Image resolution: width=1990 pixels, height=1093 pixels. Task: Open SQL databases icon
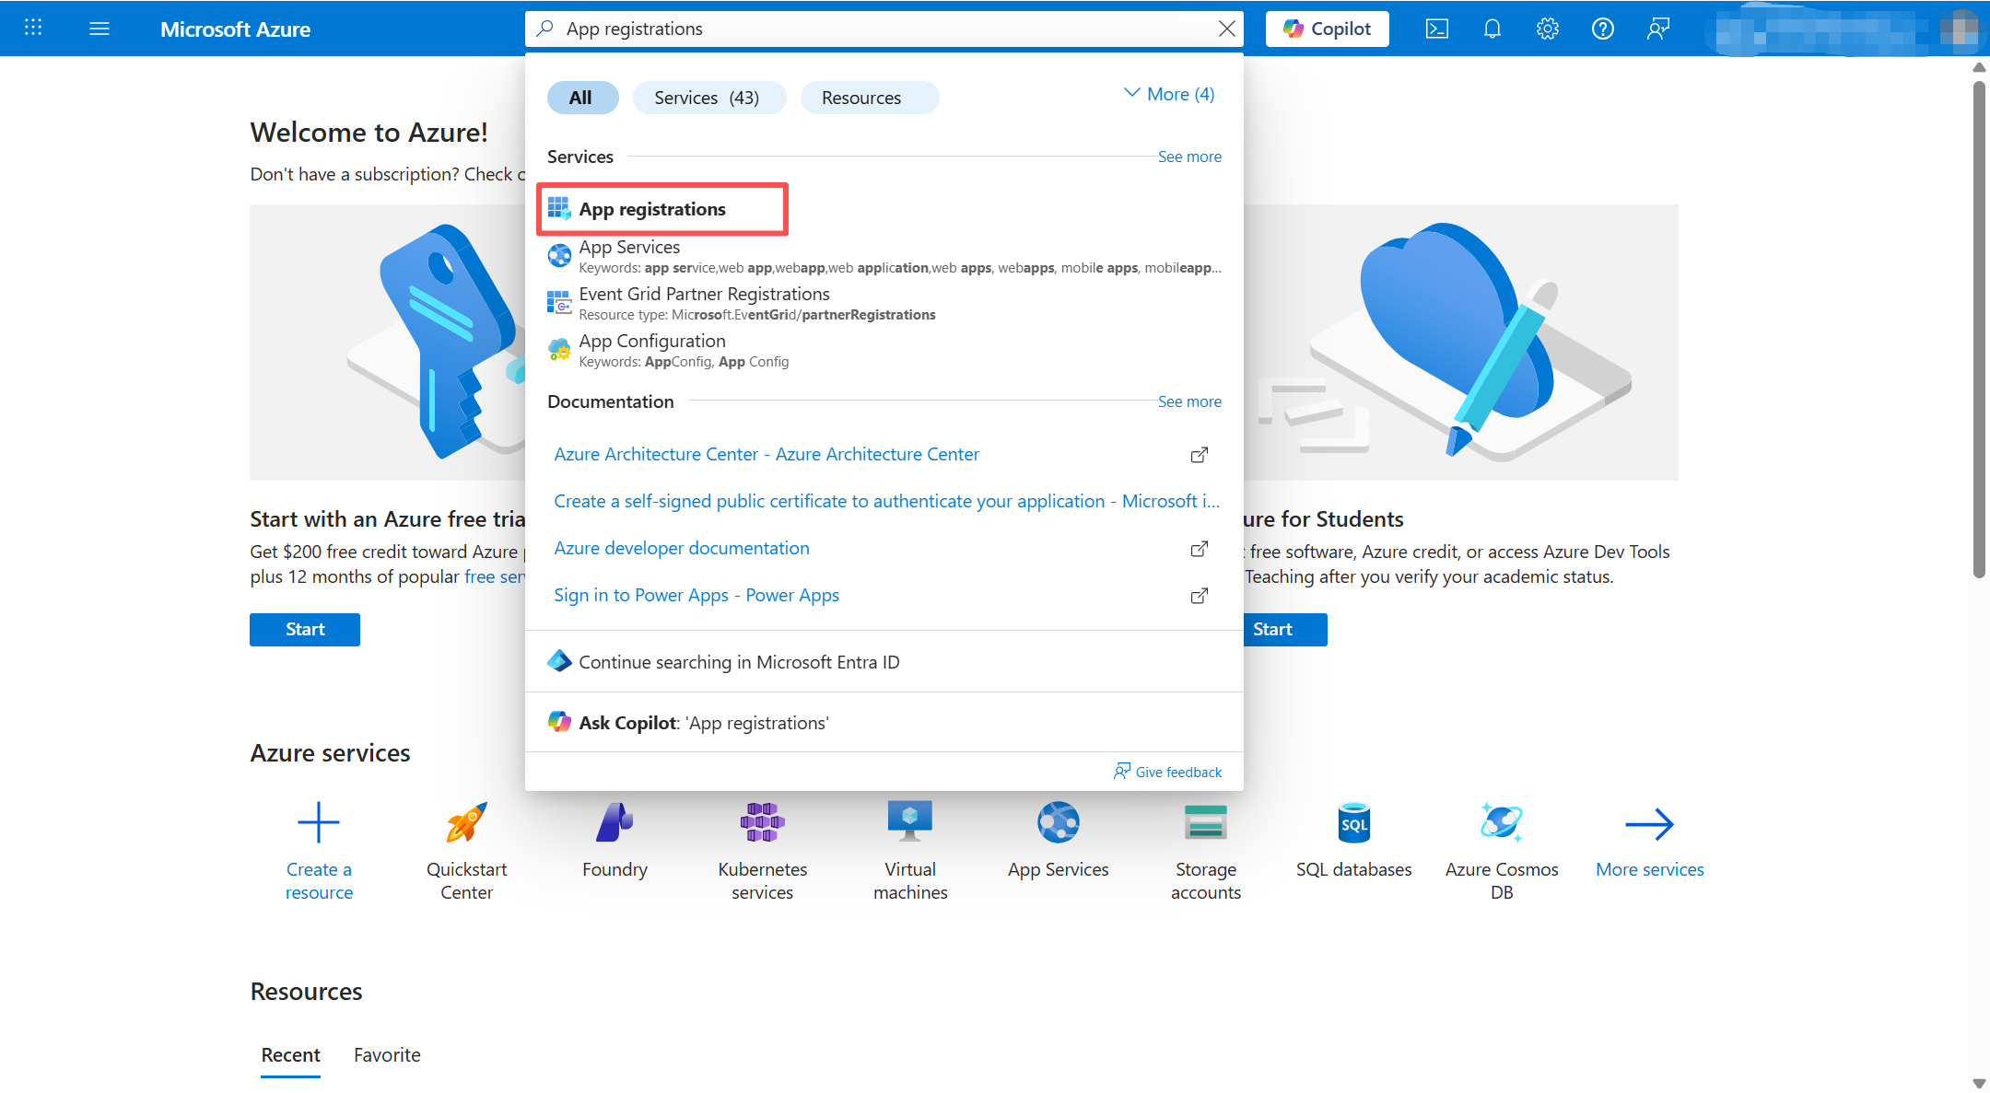1354,822
